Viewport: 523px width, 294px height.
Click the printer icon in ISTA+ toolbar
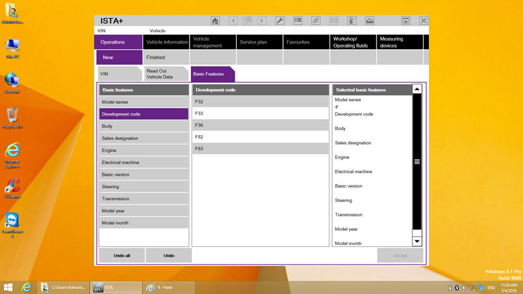[369, 21]
